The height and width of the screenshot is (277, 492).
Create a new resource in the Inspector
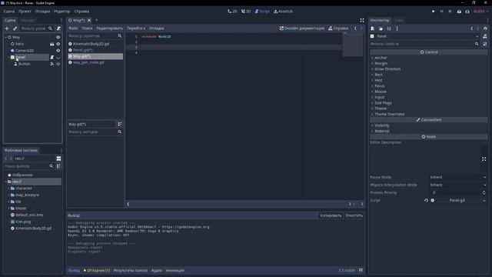click(x=372, y=28)
